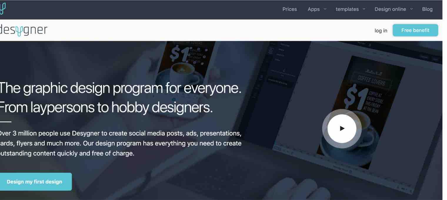This screenshot has width=447, height=200.
Task: Expand the Apps dropdown chevron
Action: click(x=325, y=9)
